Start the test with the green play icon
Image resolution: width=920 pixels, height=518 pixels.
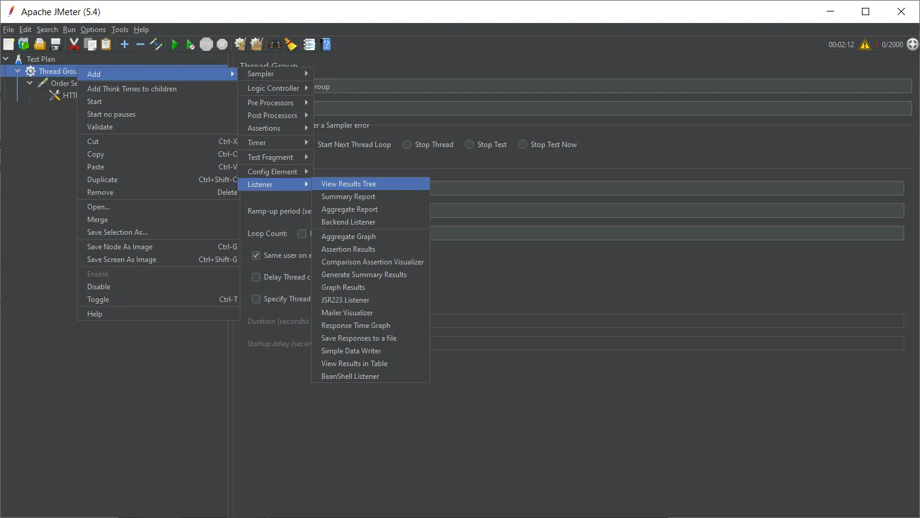[x=175, y=44]
